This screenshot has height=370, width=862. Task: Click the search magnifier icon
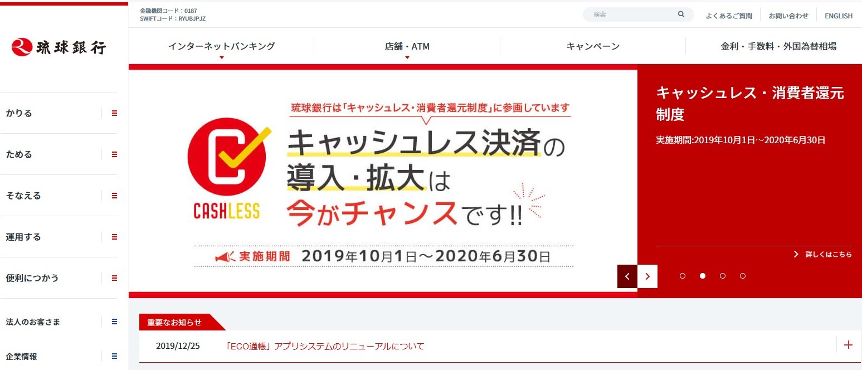[681, 14]
